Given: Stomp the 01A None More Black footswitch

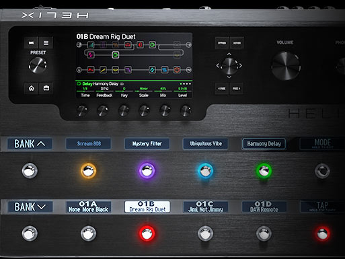Looking at the screenshot, I should coord(89,233).
